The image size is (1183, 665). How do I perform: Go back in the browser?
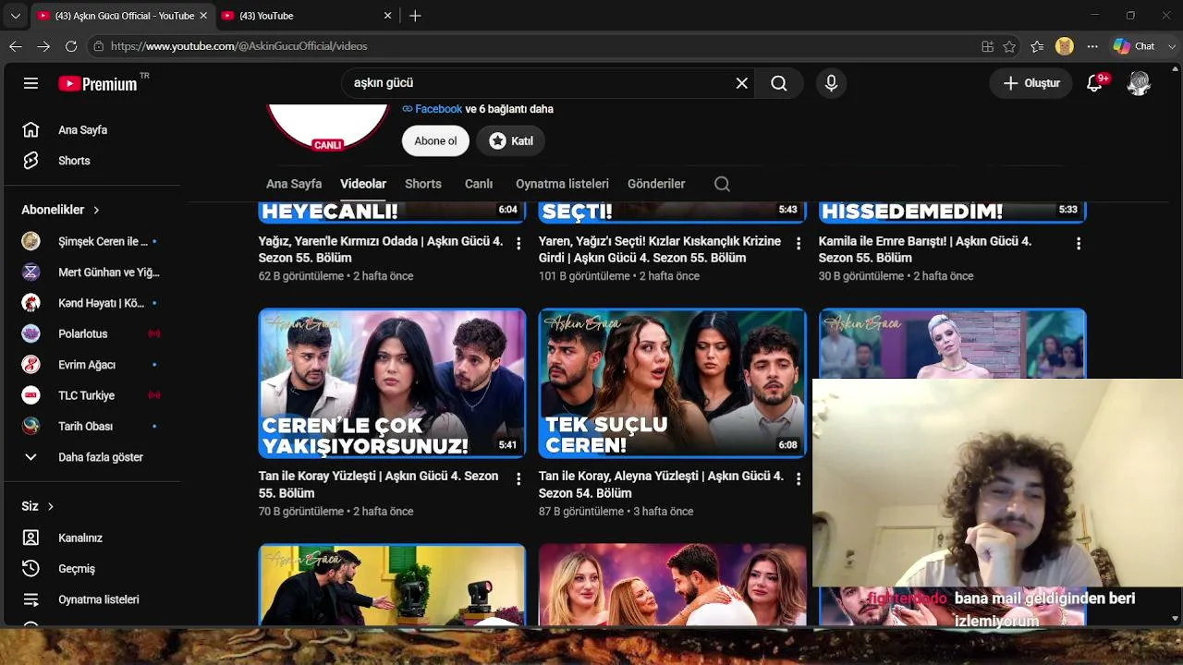[16, 46]
